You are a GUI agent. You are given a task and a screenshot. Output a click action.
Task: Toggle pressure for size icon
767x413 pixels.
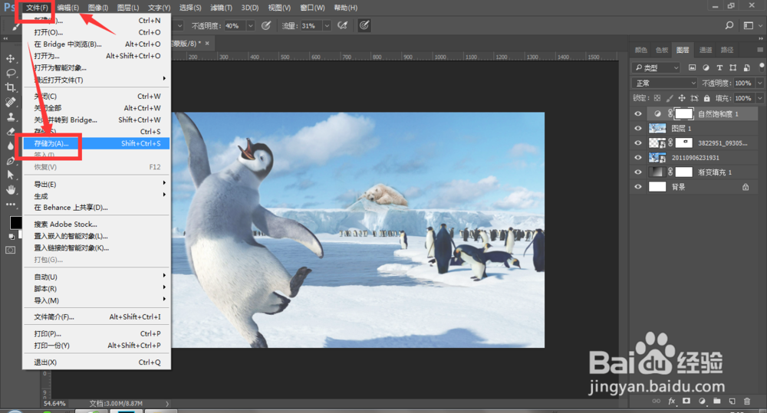(x=364, y=25)
